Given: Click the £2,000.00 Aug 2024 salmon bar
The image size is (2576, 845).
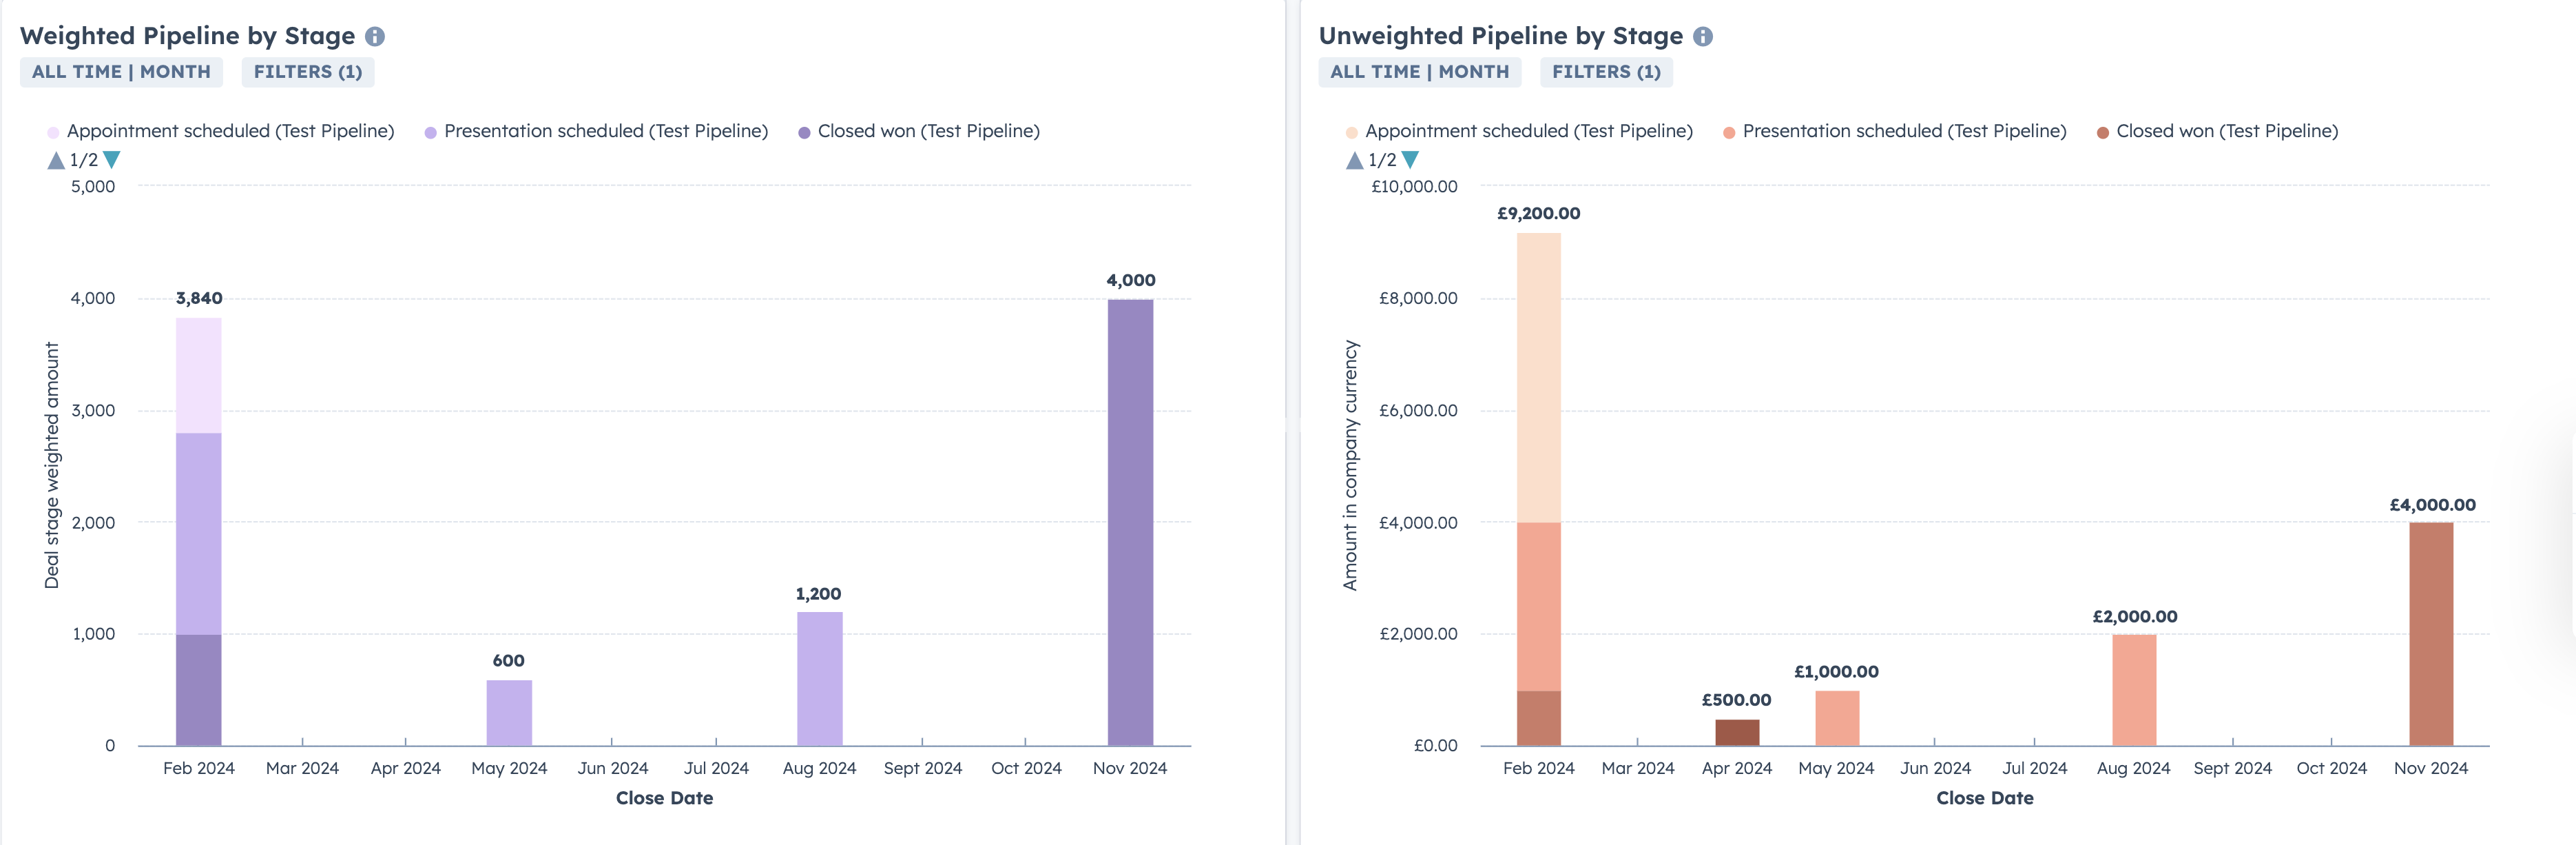Looking at the screenshot, I should (2134, 690).
